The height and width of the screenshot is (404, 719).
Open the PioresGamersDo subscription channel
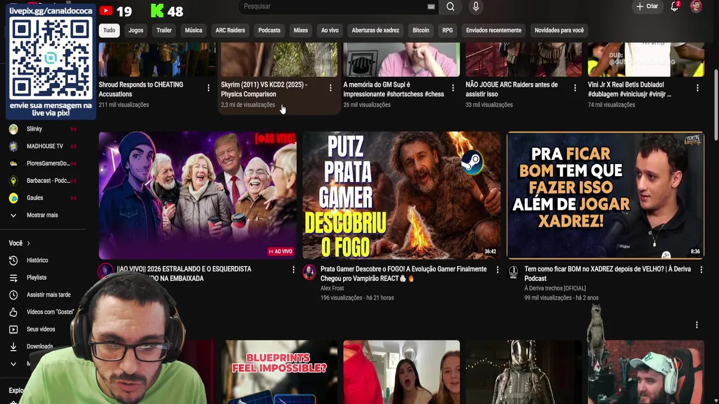pyautogui.click(x=48, y=164)
